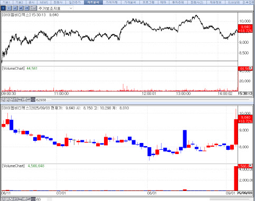This screenshot has width=255, height=201.
Task: Open the 재무정보 tab
Action: pyautogui.click(x=215, y=2)
